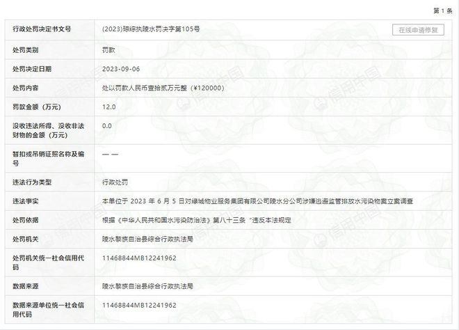Select the text citing 水污染防治法 第八十三条

point(196,220)
